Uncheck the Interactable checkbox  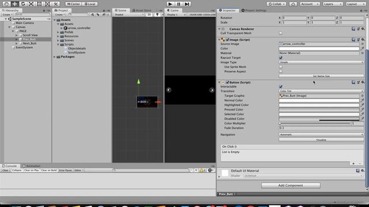point(281,86)
